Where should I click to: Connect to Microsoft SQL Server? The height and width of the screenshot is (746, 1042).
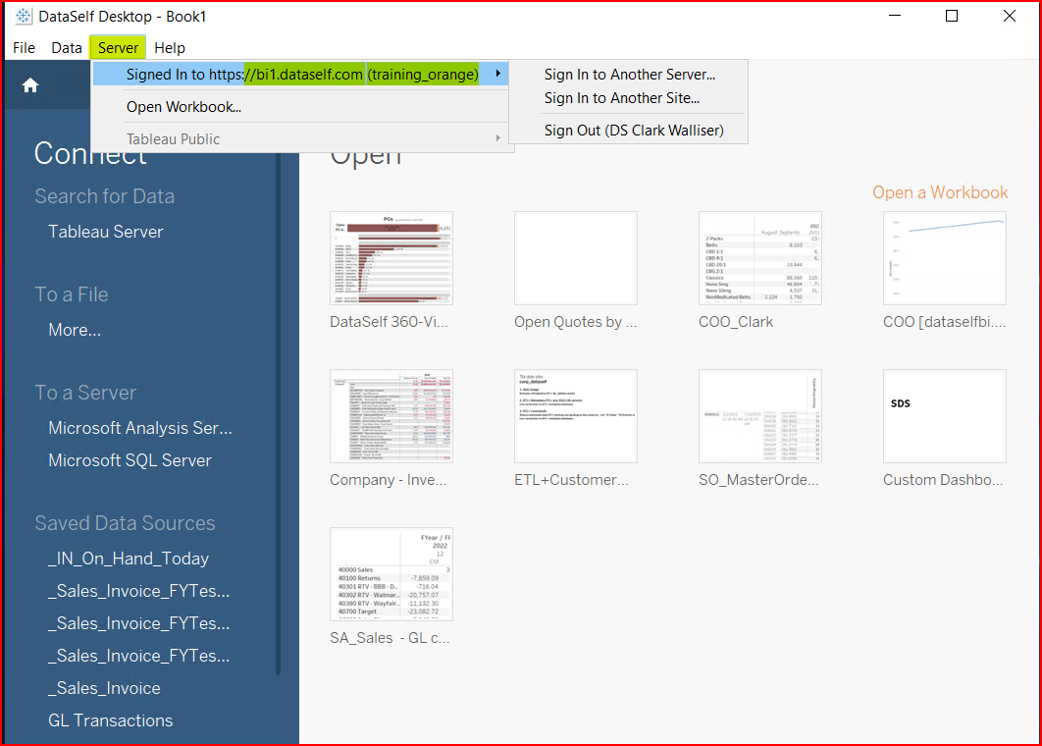coord(130,459)
